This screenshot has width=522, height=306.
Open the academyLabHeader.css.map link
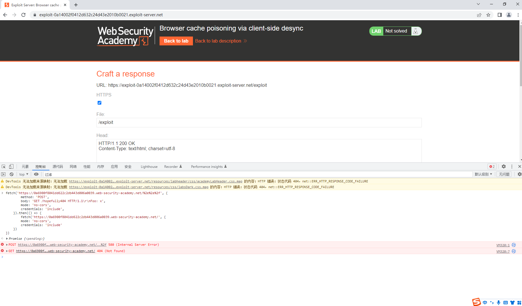click(x=156, y=181)
